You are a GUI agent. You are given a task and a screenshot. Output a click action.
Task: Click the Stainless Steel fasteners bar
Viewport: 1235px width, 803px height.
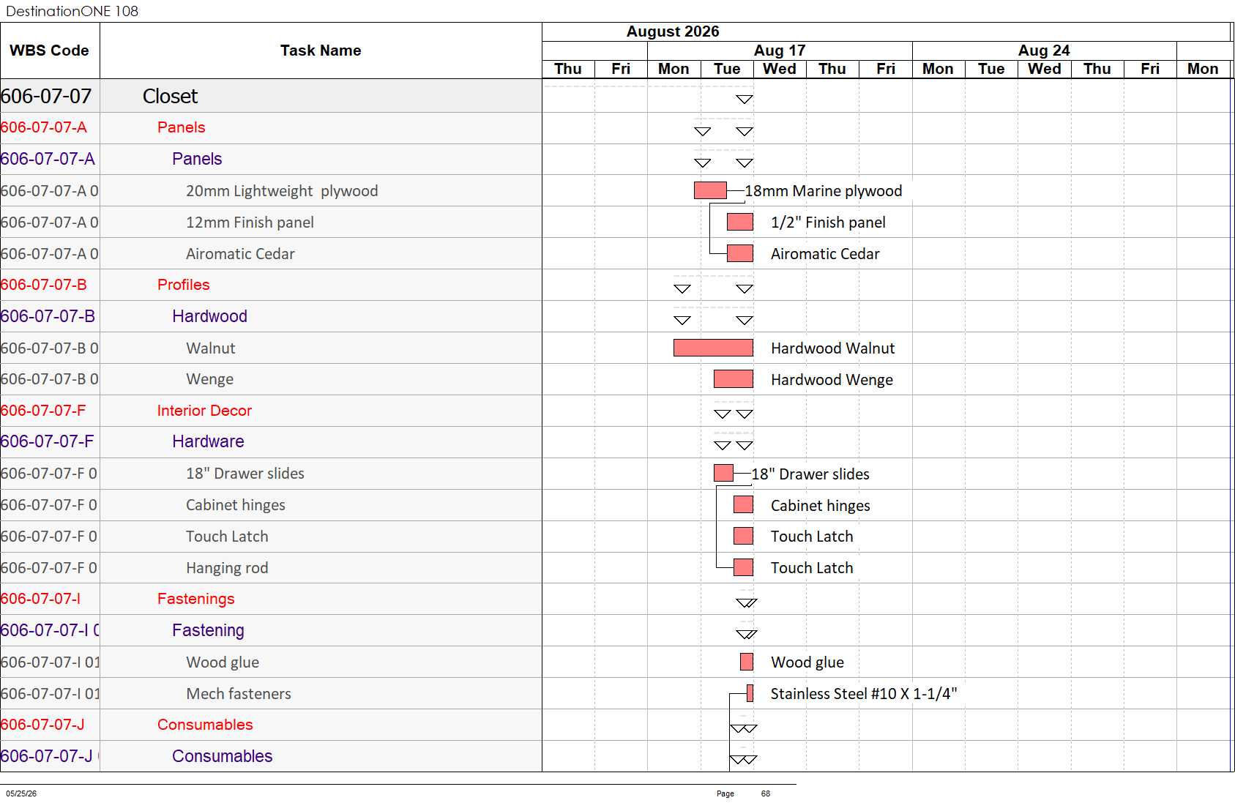[750, 693]
